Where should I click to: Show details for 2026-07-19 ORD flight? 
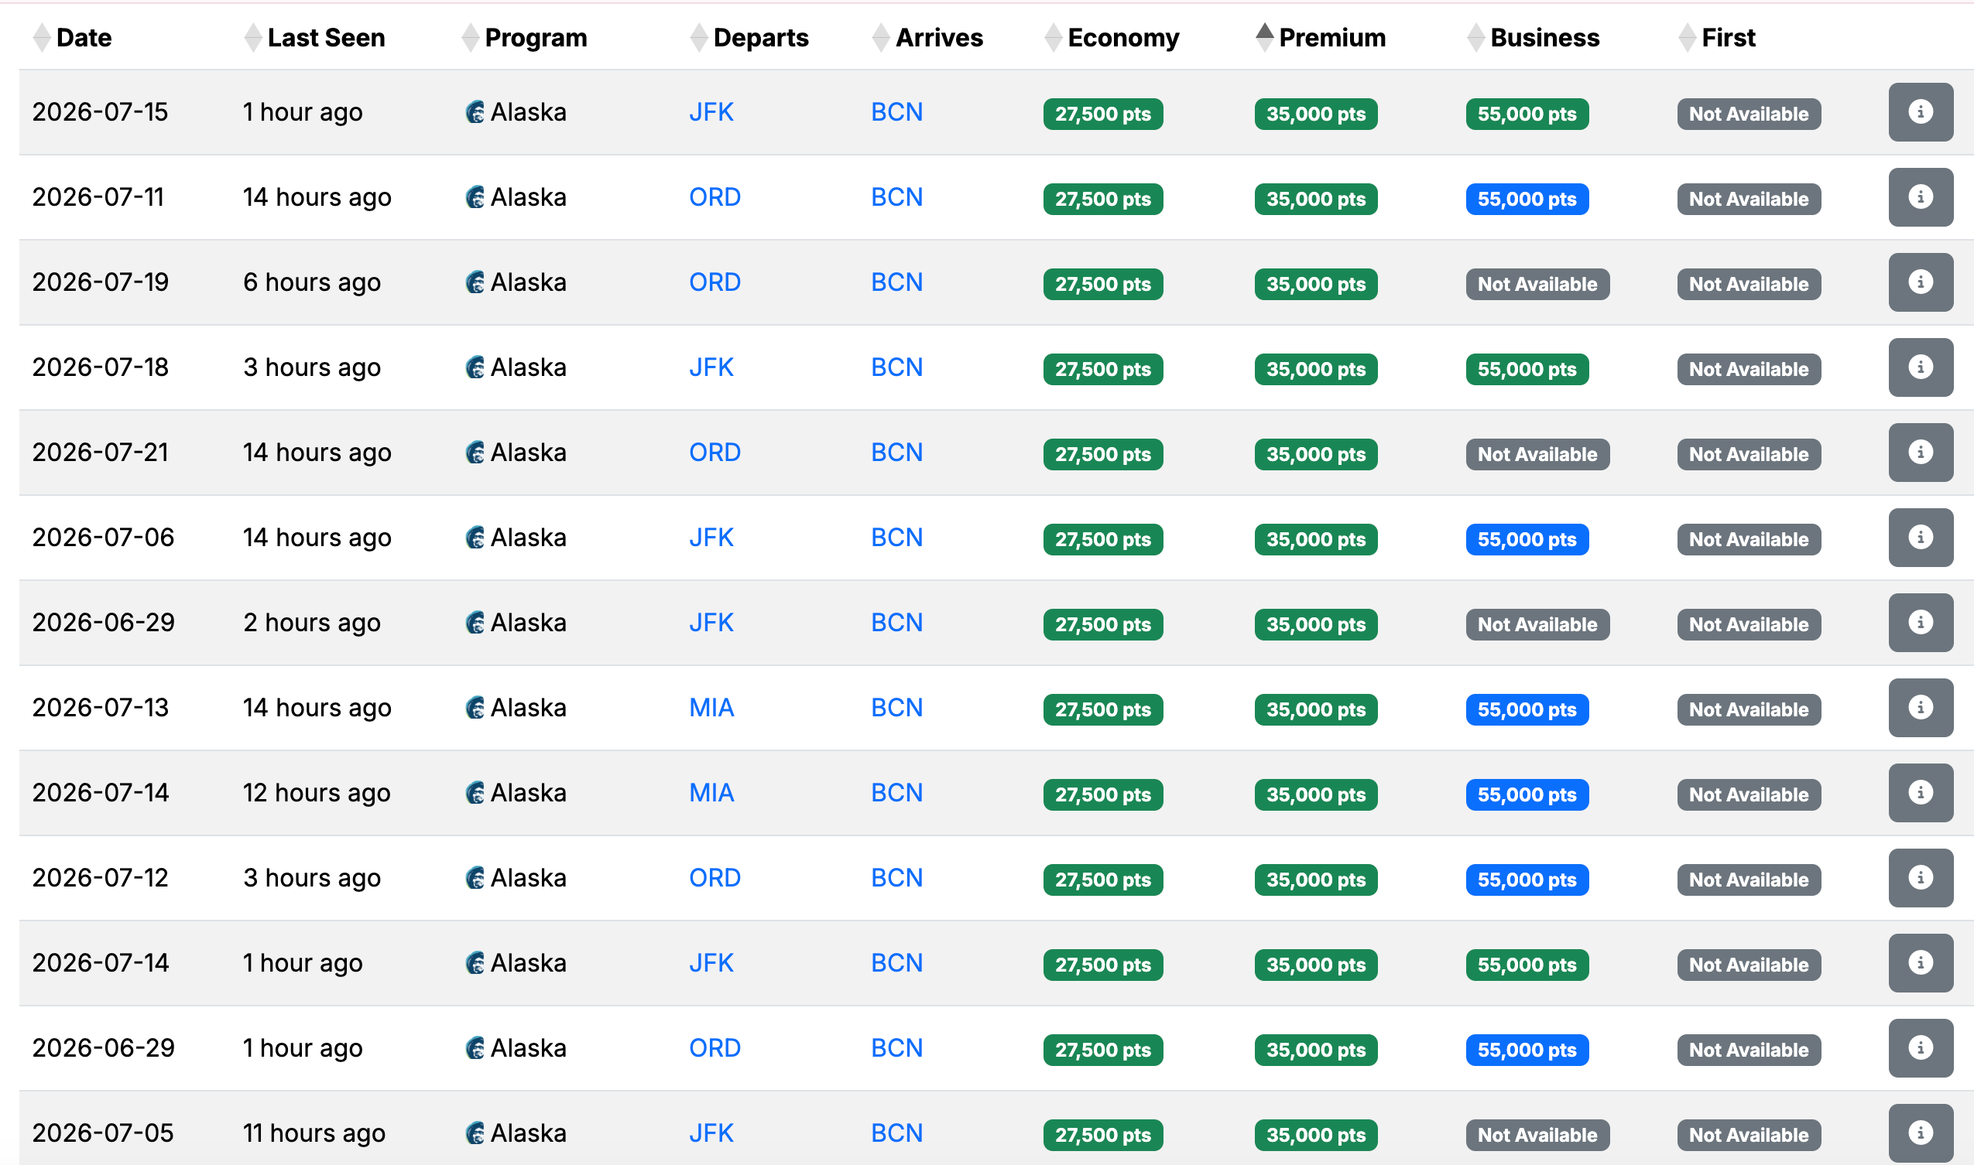[1920, 282]
